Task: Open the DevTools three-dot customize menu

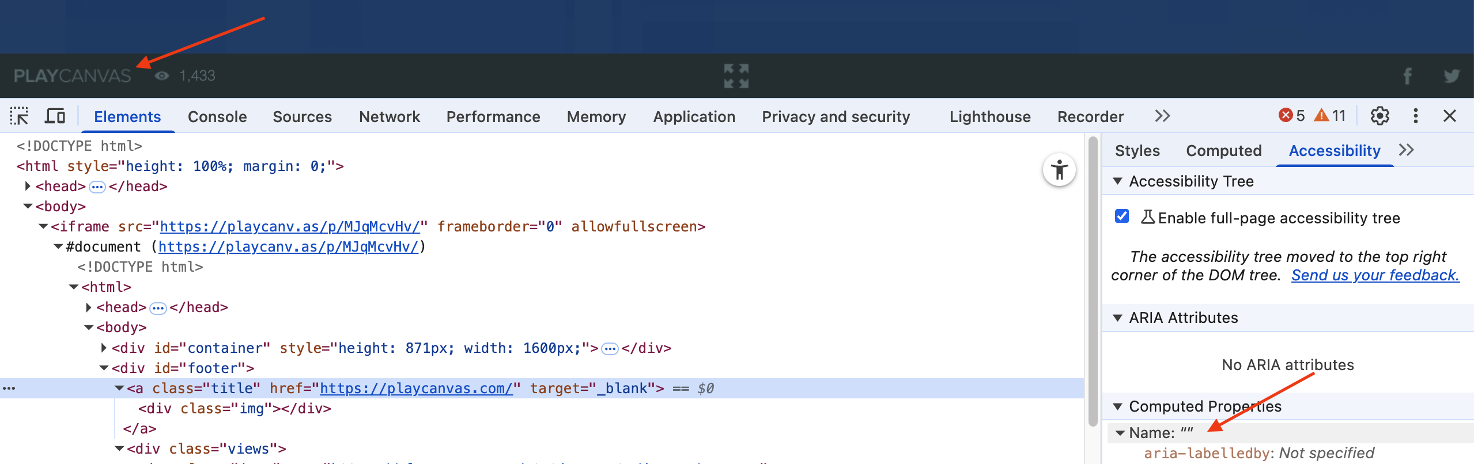Action: [x=1415, y=116]
